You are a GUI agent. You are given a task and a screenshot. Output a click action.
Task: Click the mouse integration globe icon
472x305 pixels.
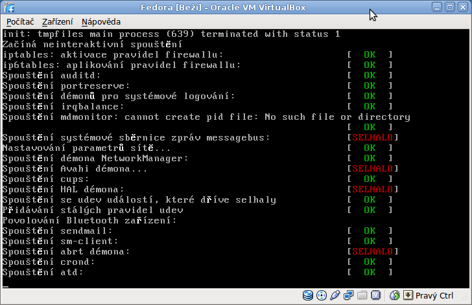pos(394,296)
